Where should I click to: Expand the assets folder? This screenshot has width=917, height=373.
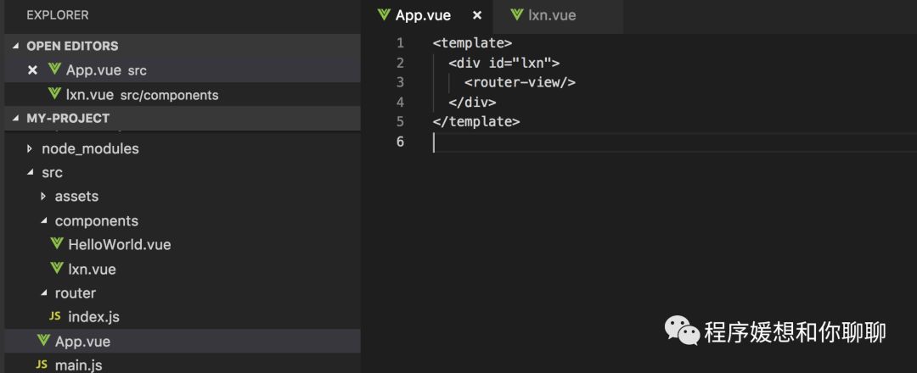pyautogui.click(x=44, y=196)
